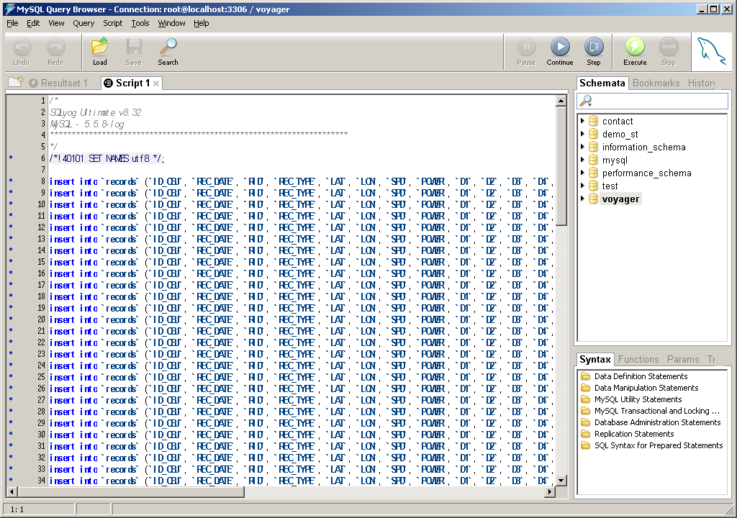Click the horizontal scrollbar left arrow
737x518 pixels.
[12, 491]
